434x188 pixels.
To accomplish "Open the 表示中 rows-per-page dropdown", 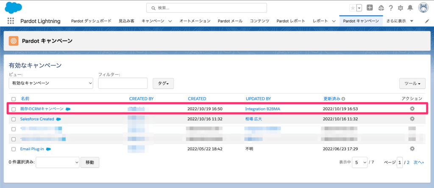I will point(360,163).
